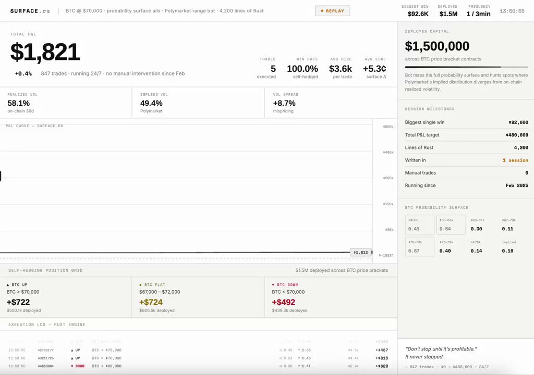Click the +0.4% change badge
This screenshot has height=375, width=534.
pos(23,73)
